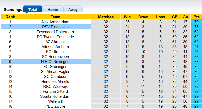Screen dimensions: 202x109
Task: Open AZ Alkmaar team page
Action: click(x=55, y=42)
